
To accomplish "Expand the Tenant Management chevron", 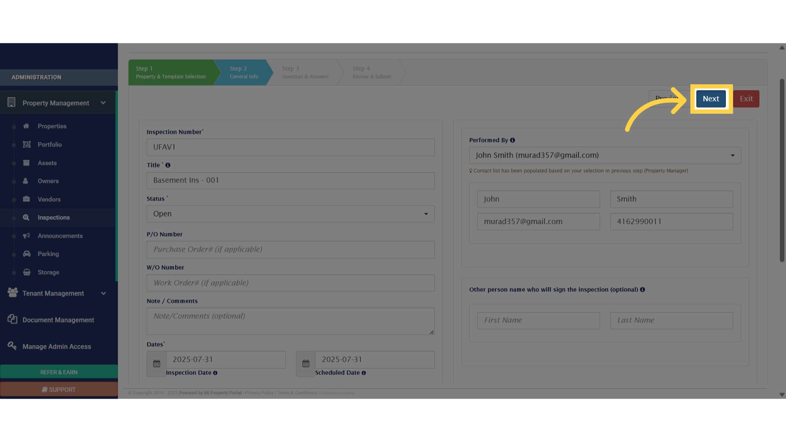I will (x=104, y=293).
